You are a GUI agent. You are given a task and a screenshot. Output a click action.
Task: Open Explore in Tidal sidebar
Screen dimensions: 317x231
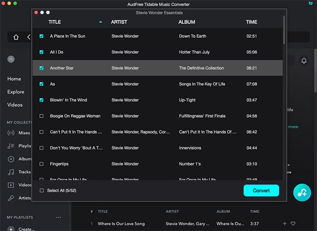click(16, 92)
